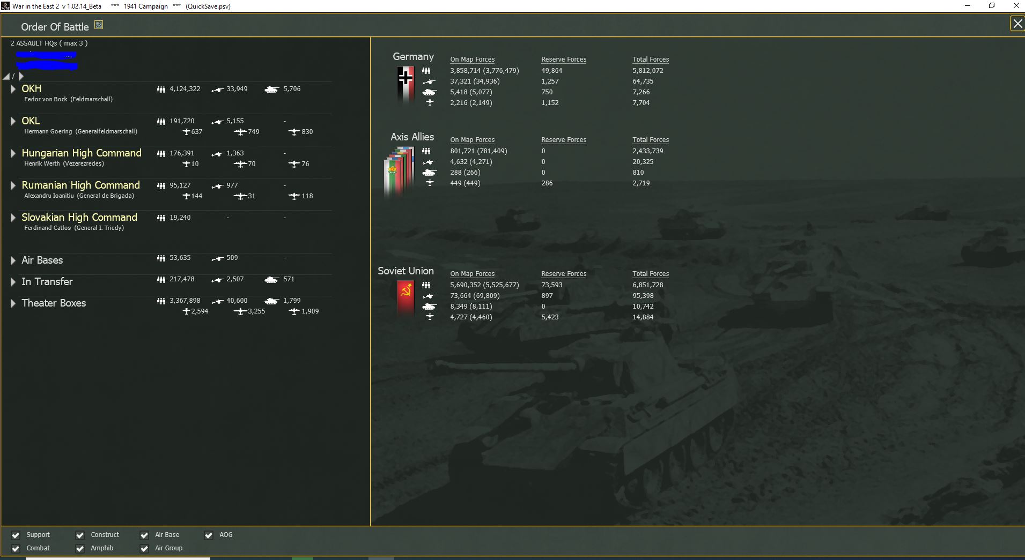Expand the OKL command tree
1025x560 pixels.
point(13,121)
